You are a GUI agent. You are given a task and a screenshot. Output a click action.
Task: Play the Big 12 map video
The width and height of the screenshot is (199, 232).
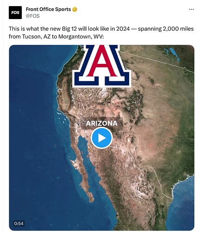(102, 138)
